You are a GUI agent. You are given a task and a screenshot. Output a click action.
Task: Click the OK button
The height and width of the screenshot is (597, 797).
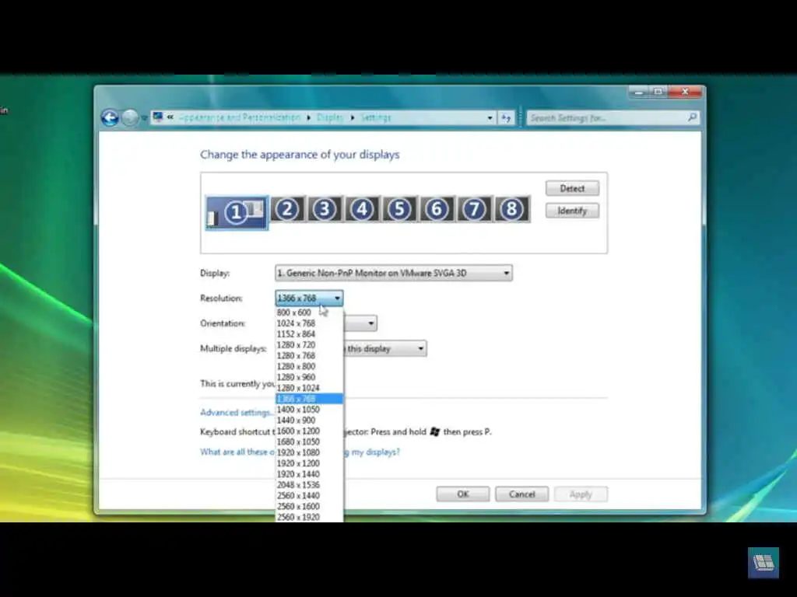click(463, 494)
